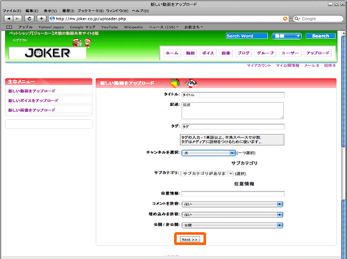
Task: Go to the 動画 navigation tab
Action: [190, 53]
